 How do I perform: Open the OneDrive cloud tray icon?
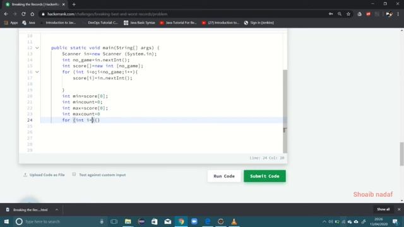(356, 221)
